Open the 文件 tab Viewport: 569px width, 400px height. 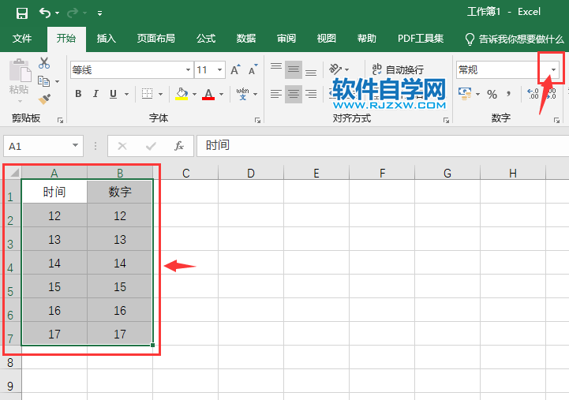coord(22,39)
